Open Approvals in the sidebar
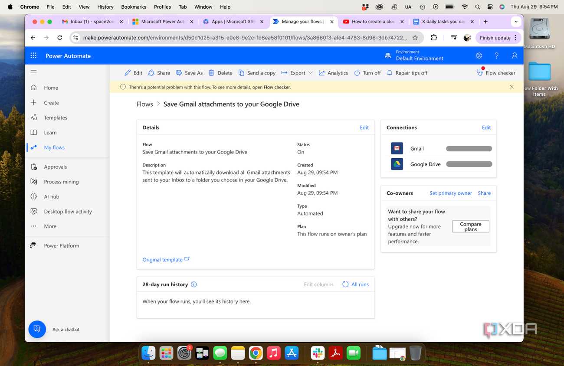Image resolution: width=564 pixels, height=366 pixels. click(56, 167)
